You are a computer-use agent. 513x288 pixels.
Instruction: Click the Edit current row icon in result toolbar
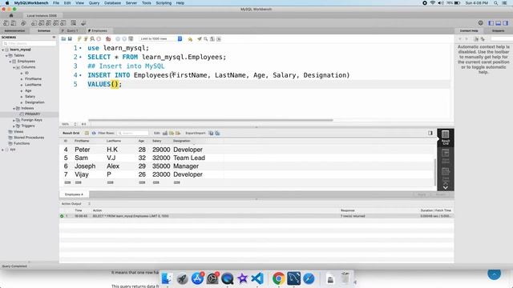click(x=165, y=134)
